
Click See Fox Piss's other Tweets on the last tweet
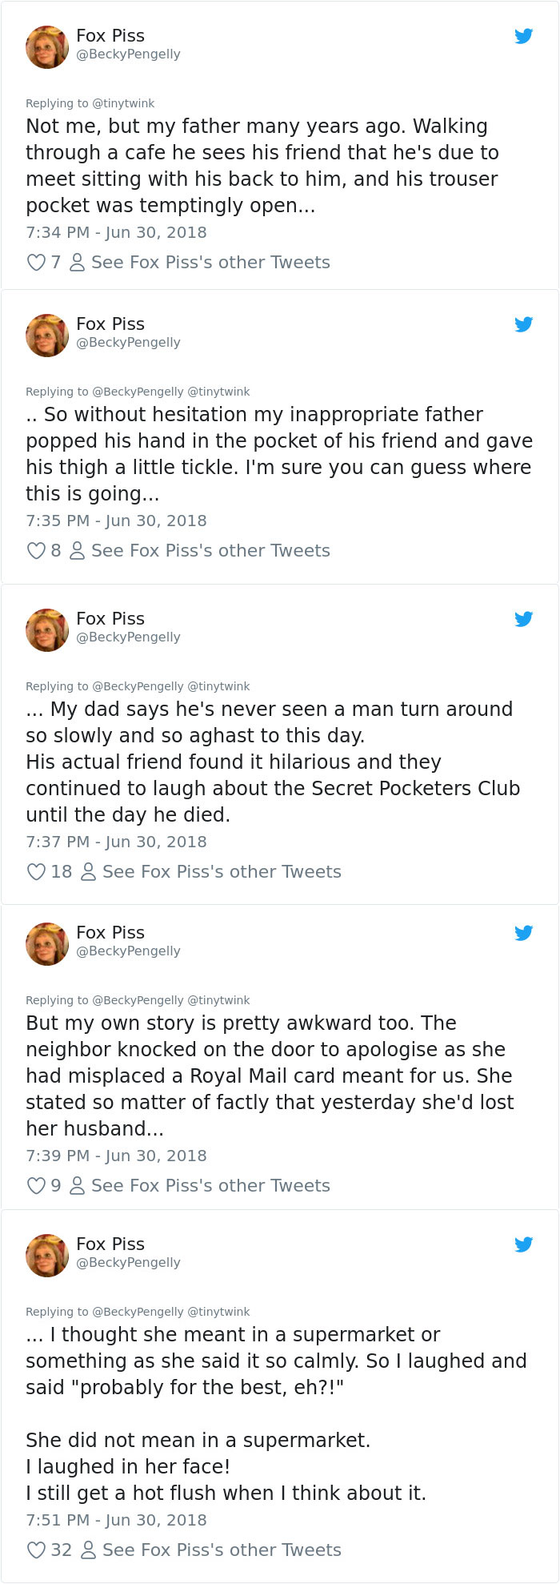pos(220,1550)
